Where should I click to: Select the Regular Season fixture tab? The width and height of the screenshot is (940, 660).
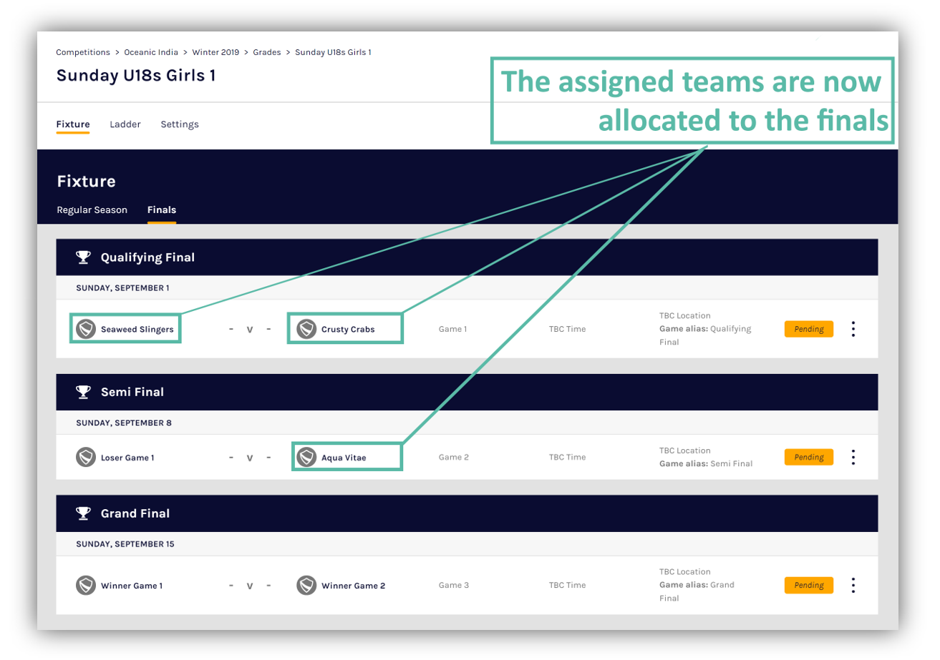[x=92, y=210]
